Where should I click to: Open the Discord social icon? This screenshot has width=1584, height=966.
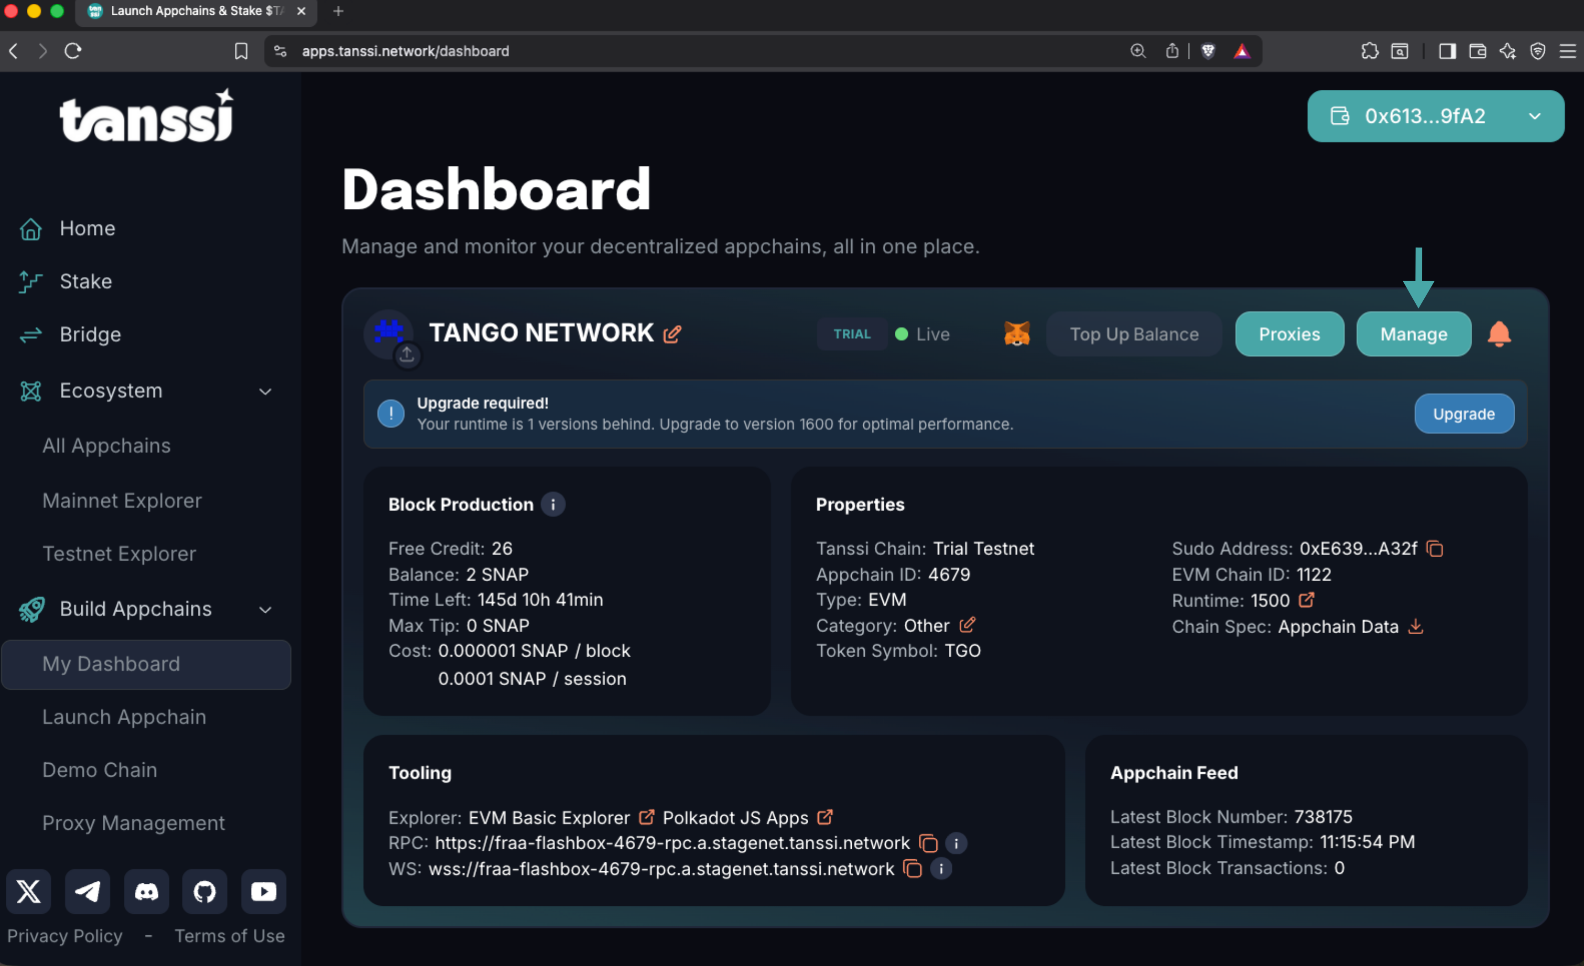146,891
